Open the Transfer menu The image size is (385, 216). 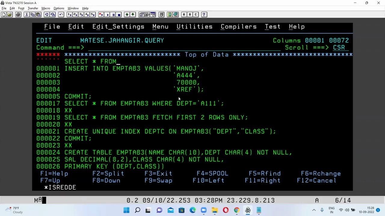pos(33,8)
